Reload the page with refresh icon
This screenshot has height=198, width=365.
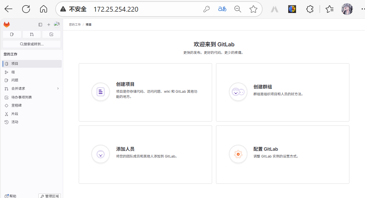pos(26,9)
